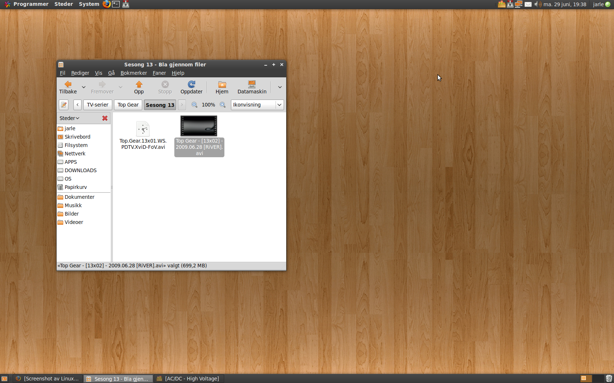This screenshot has width=614, height=383.
Task: Open the Faner menu
Action: click(x=159, y=73)
